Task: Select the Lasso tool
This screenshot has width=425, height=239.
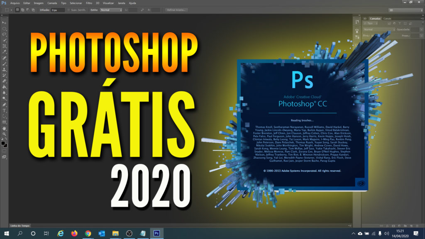Action: [x=4, y=34]
